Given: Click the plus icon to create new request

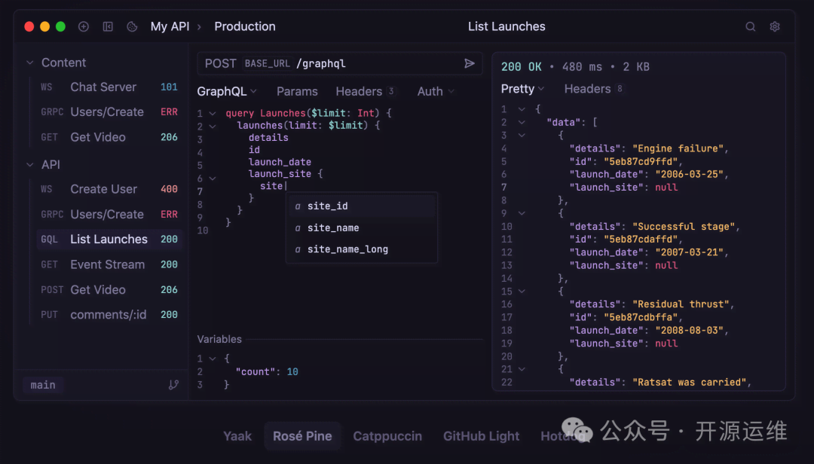Looking at the screenshot, I should click(84, 26).
